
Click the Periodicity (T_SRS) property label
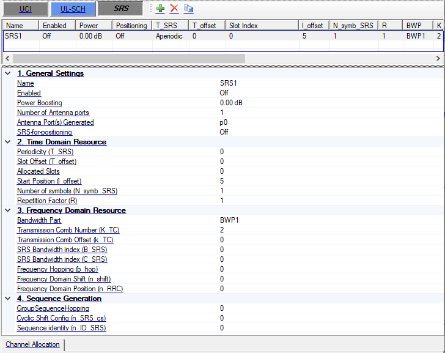[46, 152]
